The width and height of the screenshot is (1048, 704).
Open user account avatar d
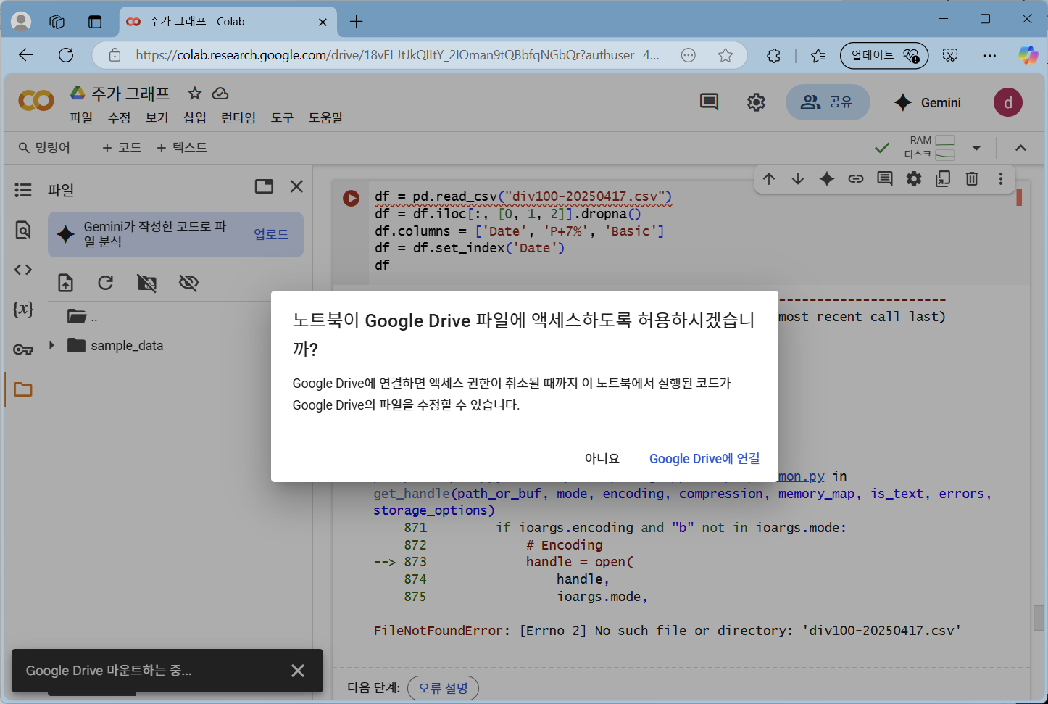[x=1007, y=103]
